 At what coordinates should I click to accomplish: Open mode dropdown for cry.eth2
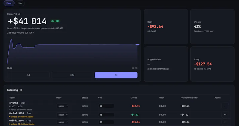click(62, 106)
